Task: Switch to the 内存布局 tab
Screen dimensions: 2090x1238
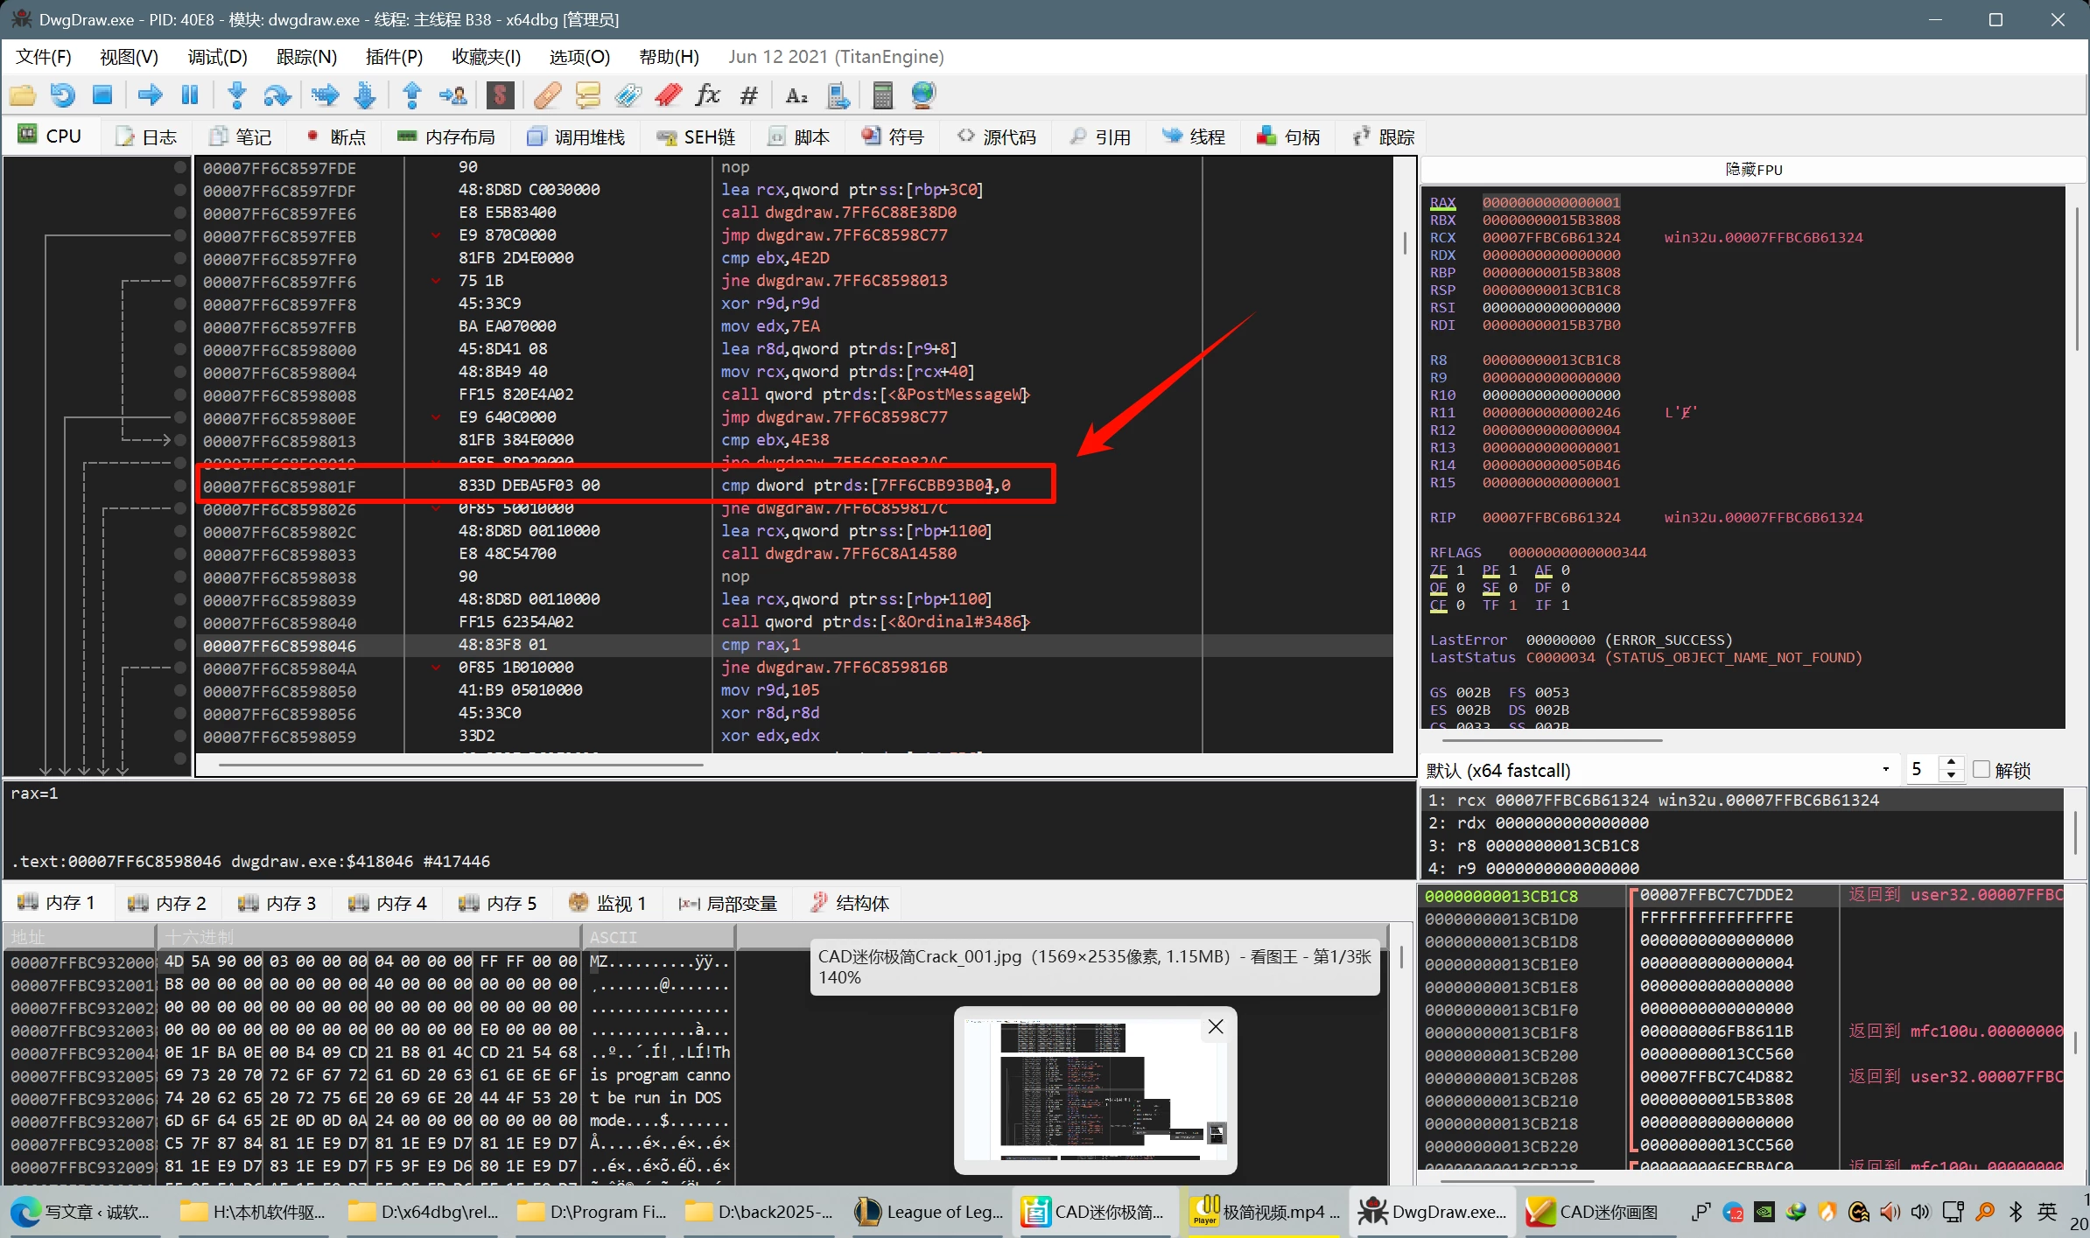Action: point(446,136)
